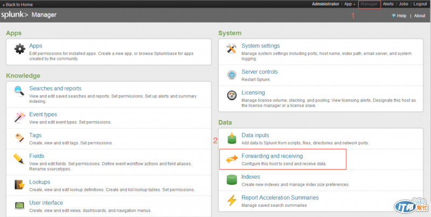Screen dimensions: 431x217
Task: Click the Lookups book icon
Action: (x=19, y=185)
